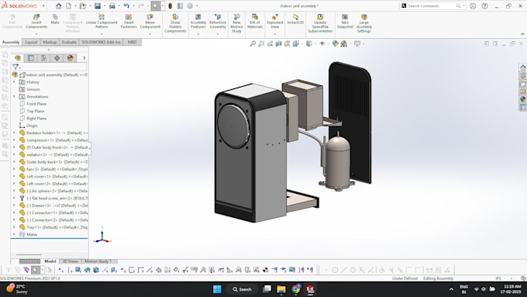Open the Motion Study 1 tab
This screenshot has width=527, height=297.
click(x=98, y=261)
